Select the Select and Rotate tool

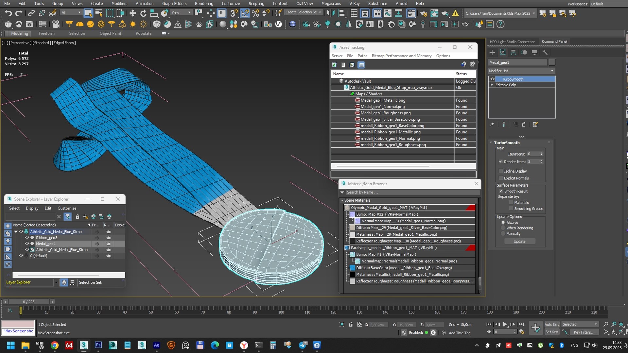(143, 13)
